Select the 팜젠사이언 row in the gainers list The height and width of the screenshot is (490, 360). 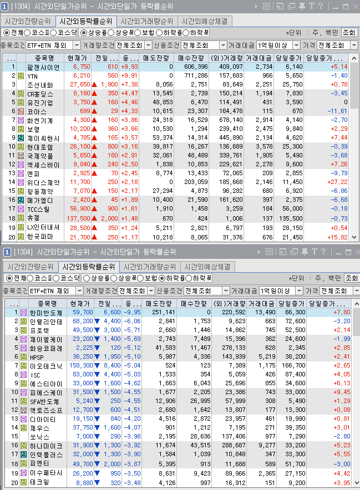click(x=176, y=67)
